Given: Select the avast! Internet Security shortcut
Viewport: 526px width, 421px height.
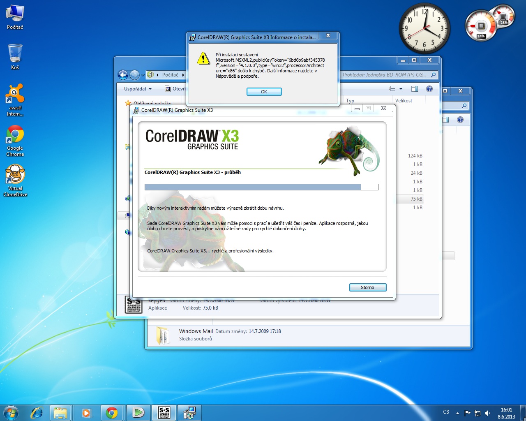Looking at the screenshot, I should (x=15, y=100).
